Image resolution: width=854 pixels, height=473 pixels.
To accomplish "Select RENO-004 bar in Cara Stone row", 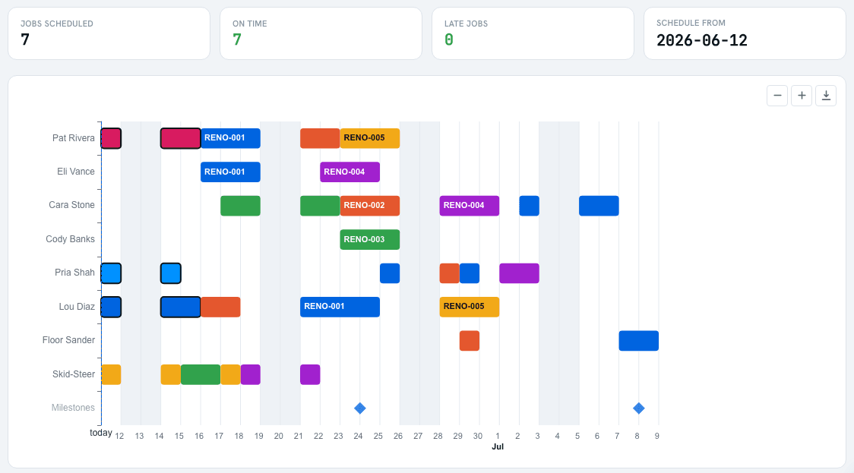I will coord(470,206).
